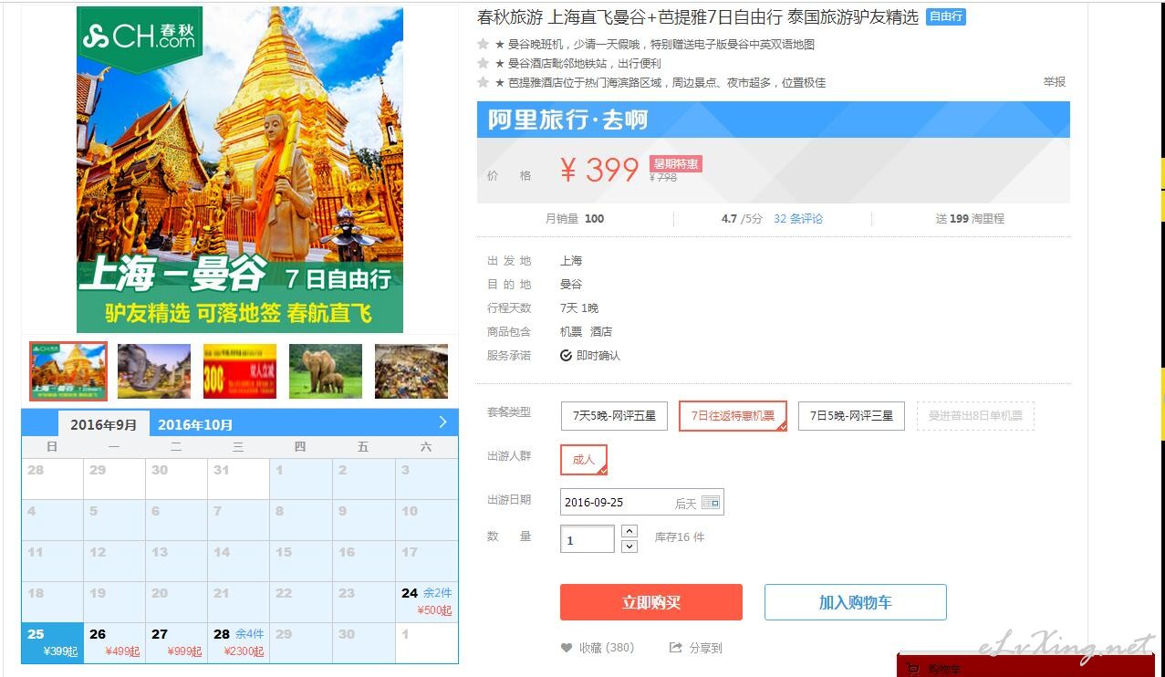1165x677 pixels.
Task: Click the share icon (分享到)
Action: pos(676,648)
